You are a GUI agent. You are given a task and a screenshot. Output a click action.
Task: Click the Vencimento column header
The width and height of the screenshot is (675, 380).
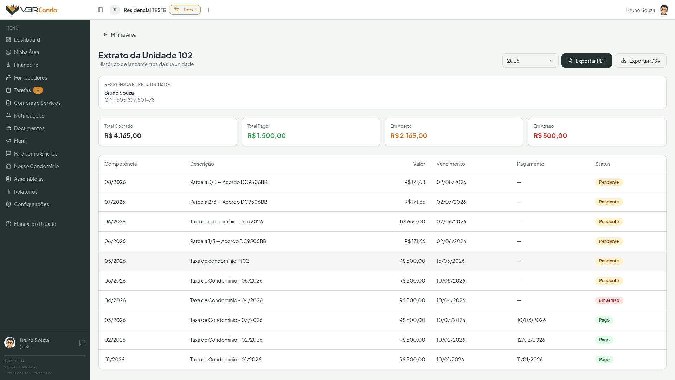[451, 164]
